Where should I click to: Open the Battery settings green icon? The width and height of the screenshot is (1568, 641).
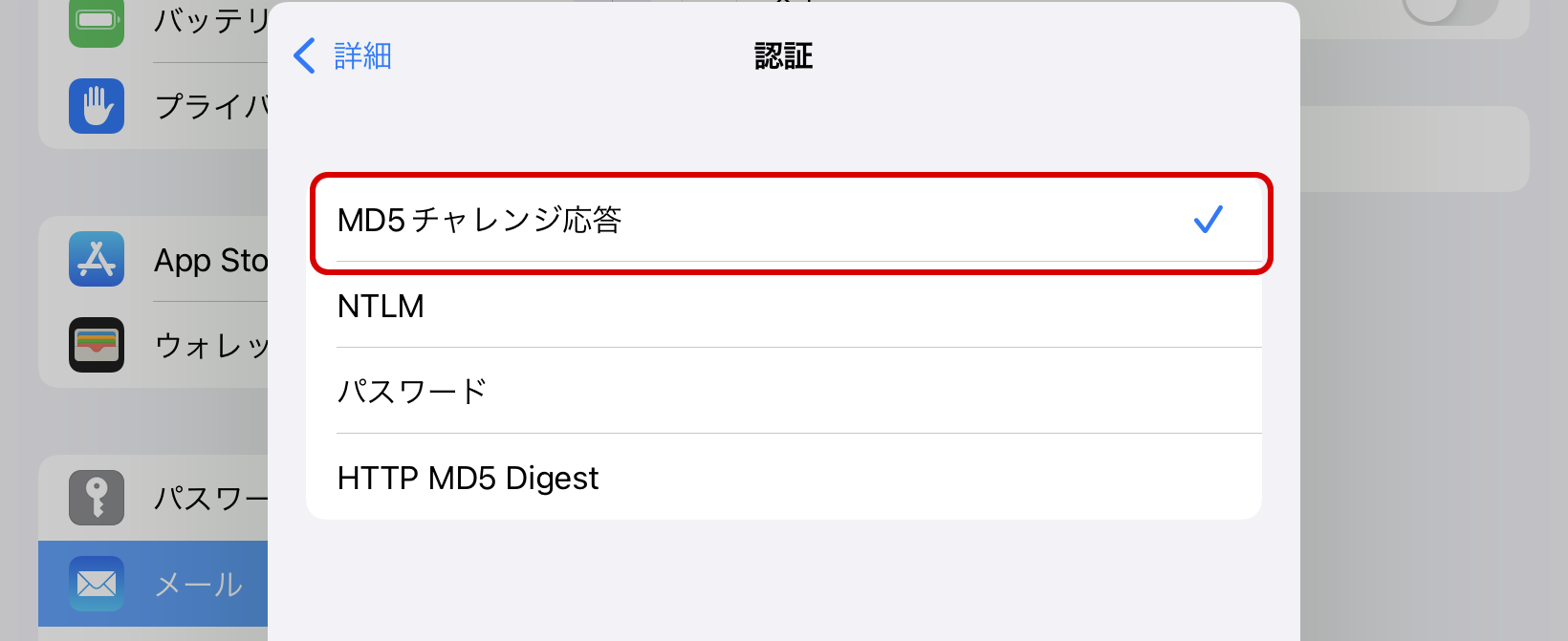[x=97, y=21]
